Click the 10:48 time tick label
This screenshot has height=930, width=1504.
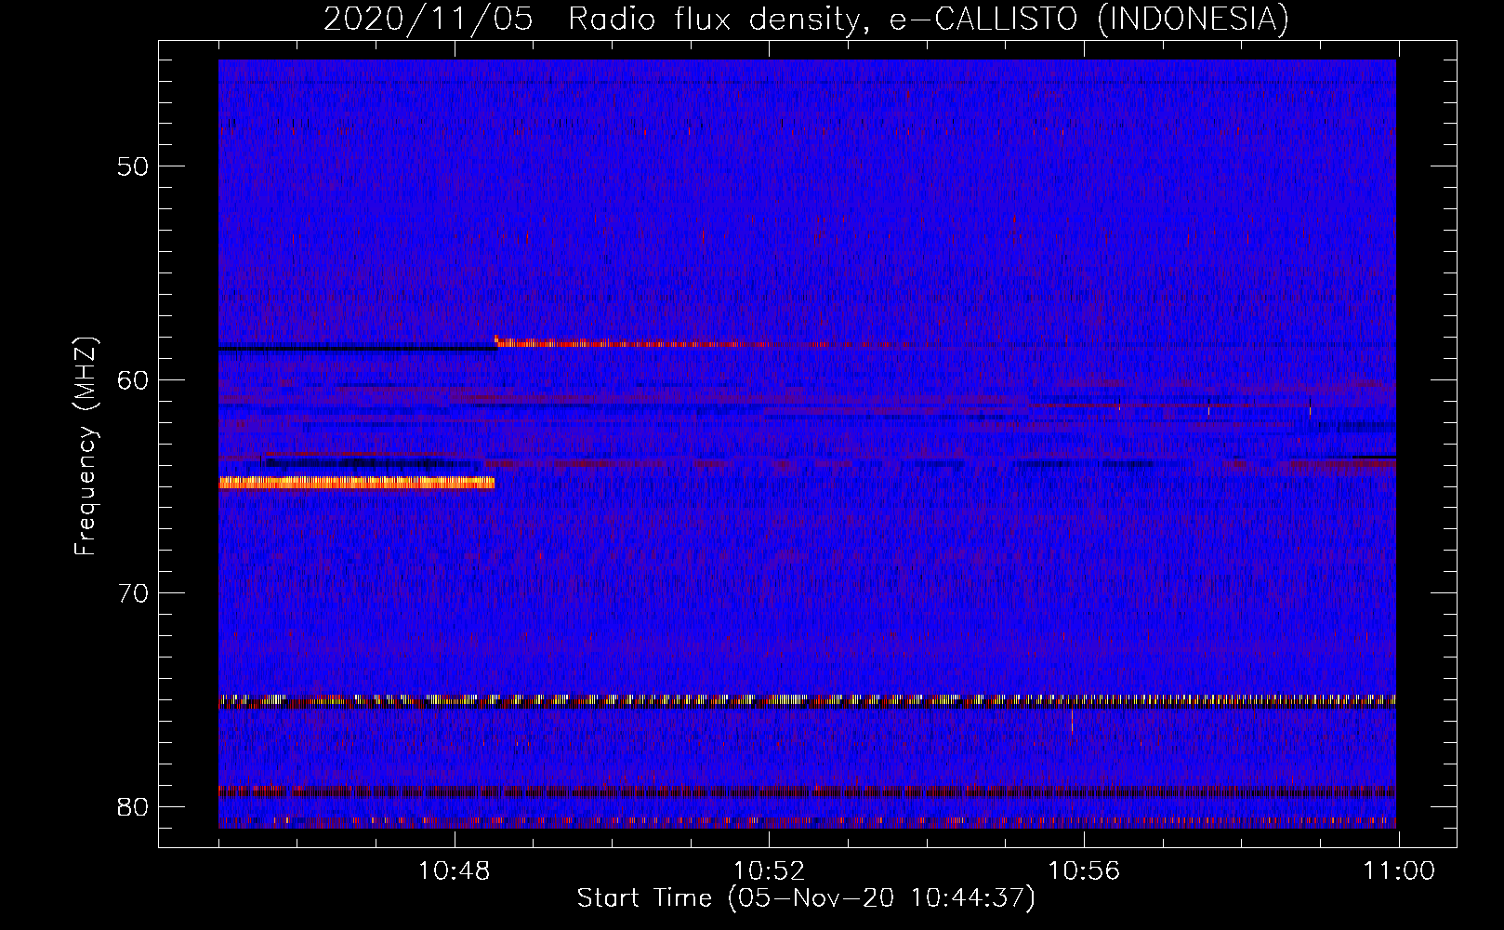[x=454, y=871]
